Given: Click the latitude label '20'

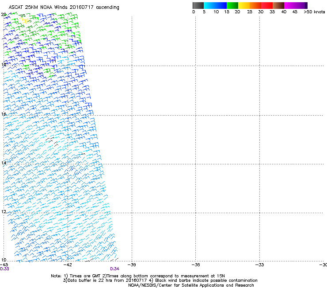Looking at the screenshot, I should [4, 15].
